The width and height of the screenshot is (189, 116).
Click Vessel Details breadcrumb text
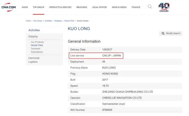tap(83, 21)
